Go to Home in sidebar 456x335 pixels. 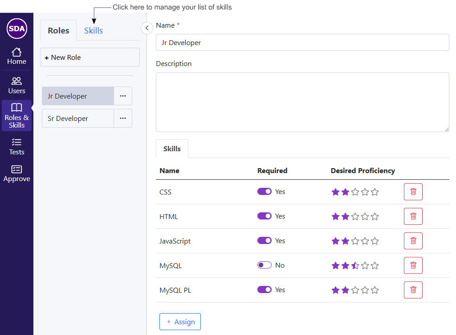(16, 56)
